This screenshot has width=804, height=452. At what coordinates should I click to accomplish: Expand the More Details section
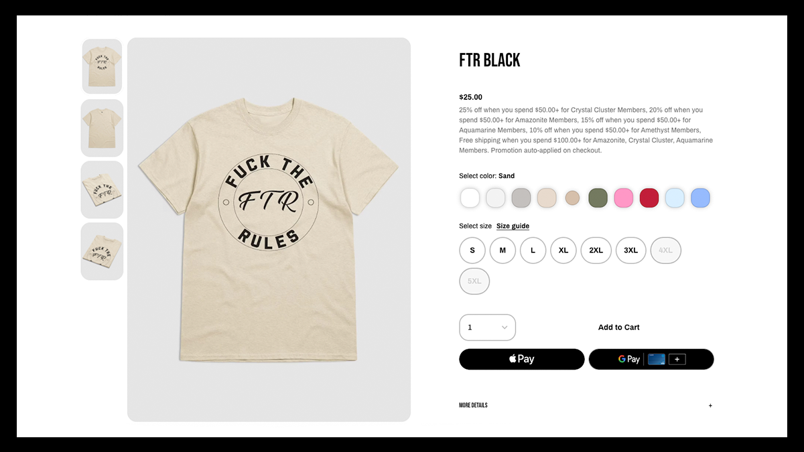(x=586, y=406)
